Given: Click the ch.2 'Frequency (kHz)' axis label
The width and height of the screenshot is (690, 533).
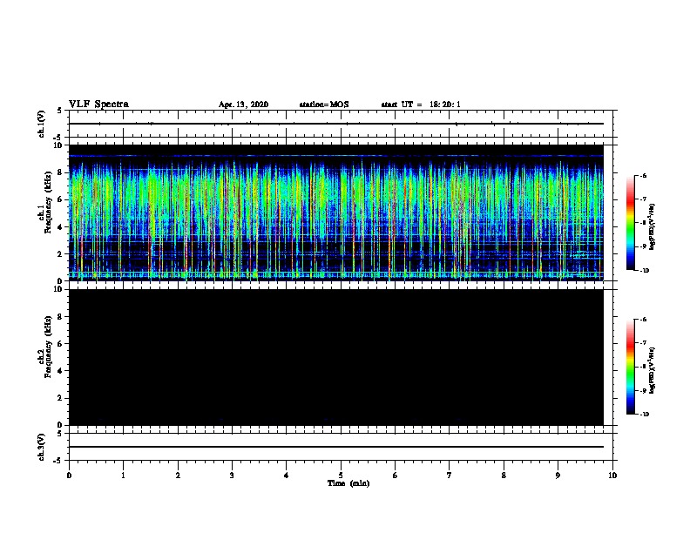Looking at the screenshot, I should coord(48,347).
